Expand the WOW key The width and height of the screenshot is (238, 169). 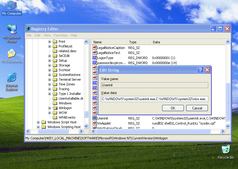coord(49,113)
